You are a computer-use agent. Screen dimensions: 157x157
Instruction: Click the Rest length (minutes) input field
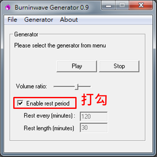click(x=94, y=128)
